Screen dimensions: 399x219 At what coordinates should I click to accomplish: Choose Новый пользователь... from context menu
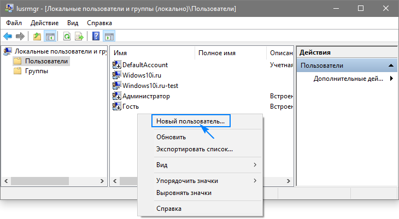191,121
